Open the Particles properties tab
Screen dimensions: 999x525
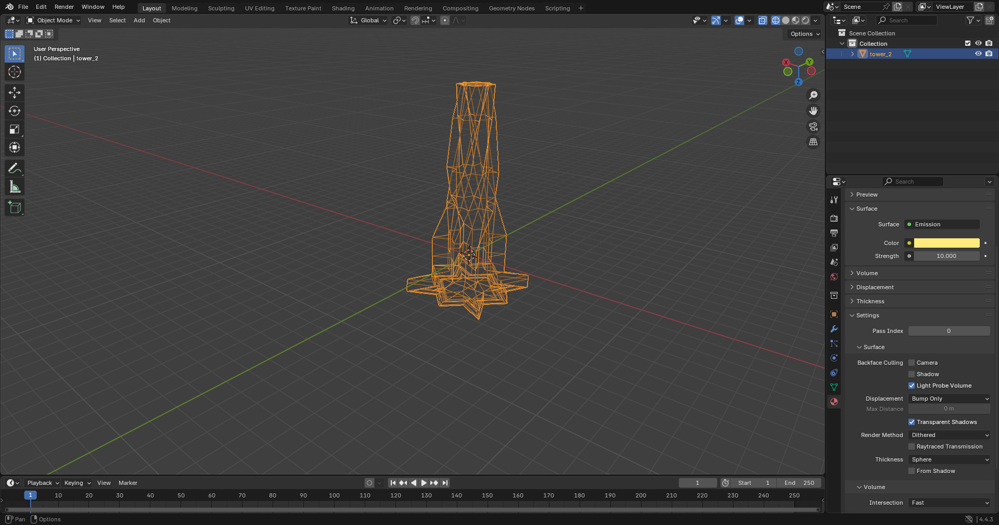(834, 343)
